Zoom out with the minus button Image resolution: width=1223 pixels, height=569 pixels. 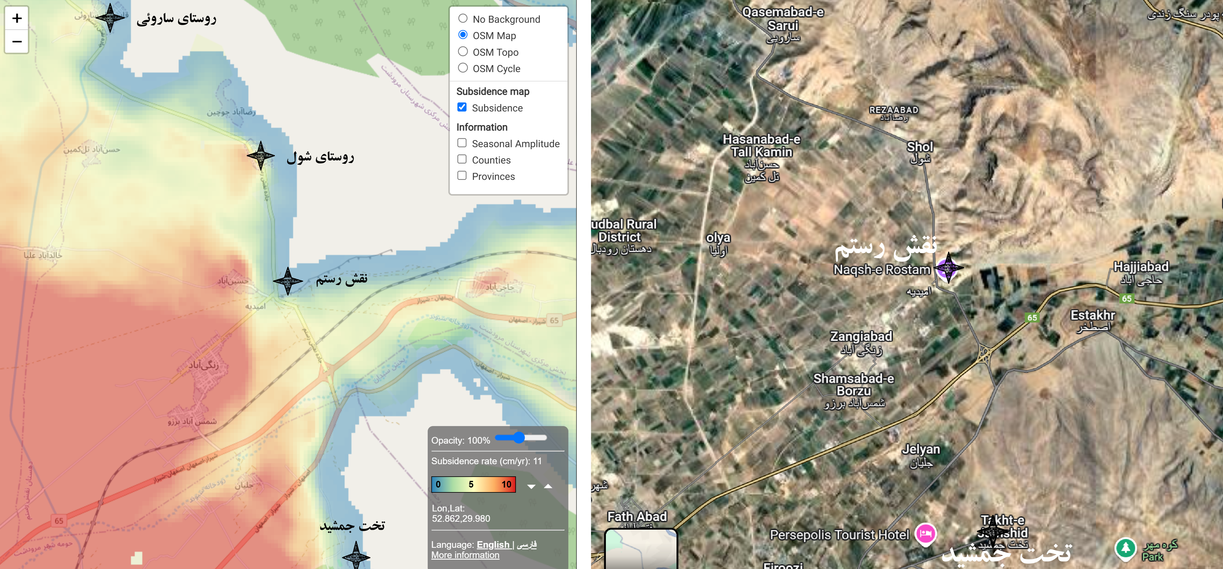17,42
